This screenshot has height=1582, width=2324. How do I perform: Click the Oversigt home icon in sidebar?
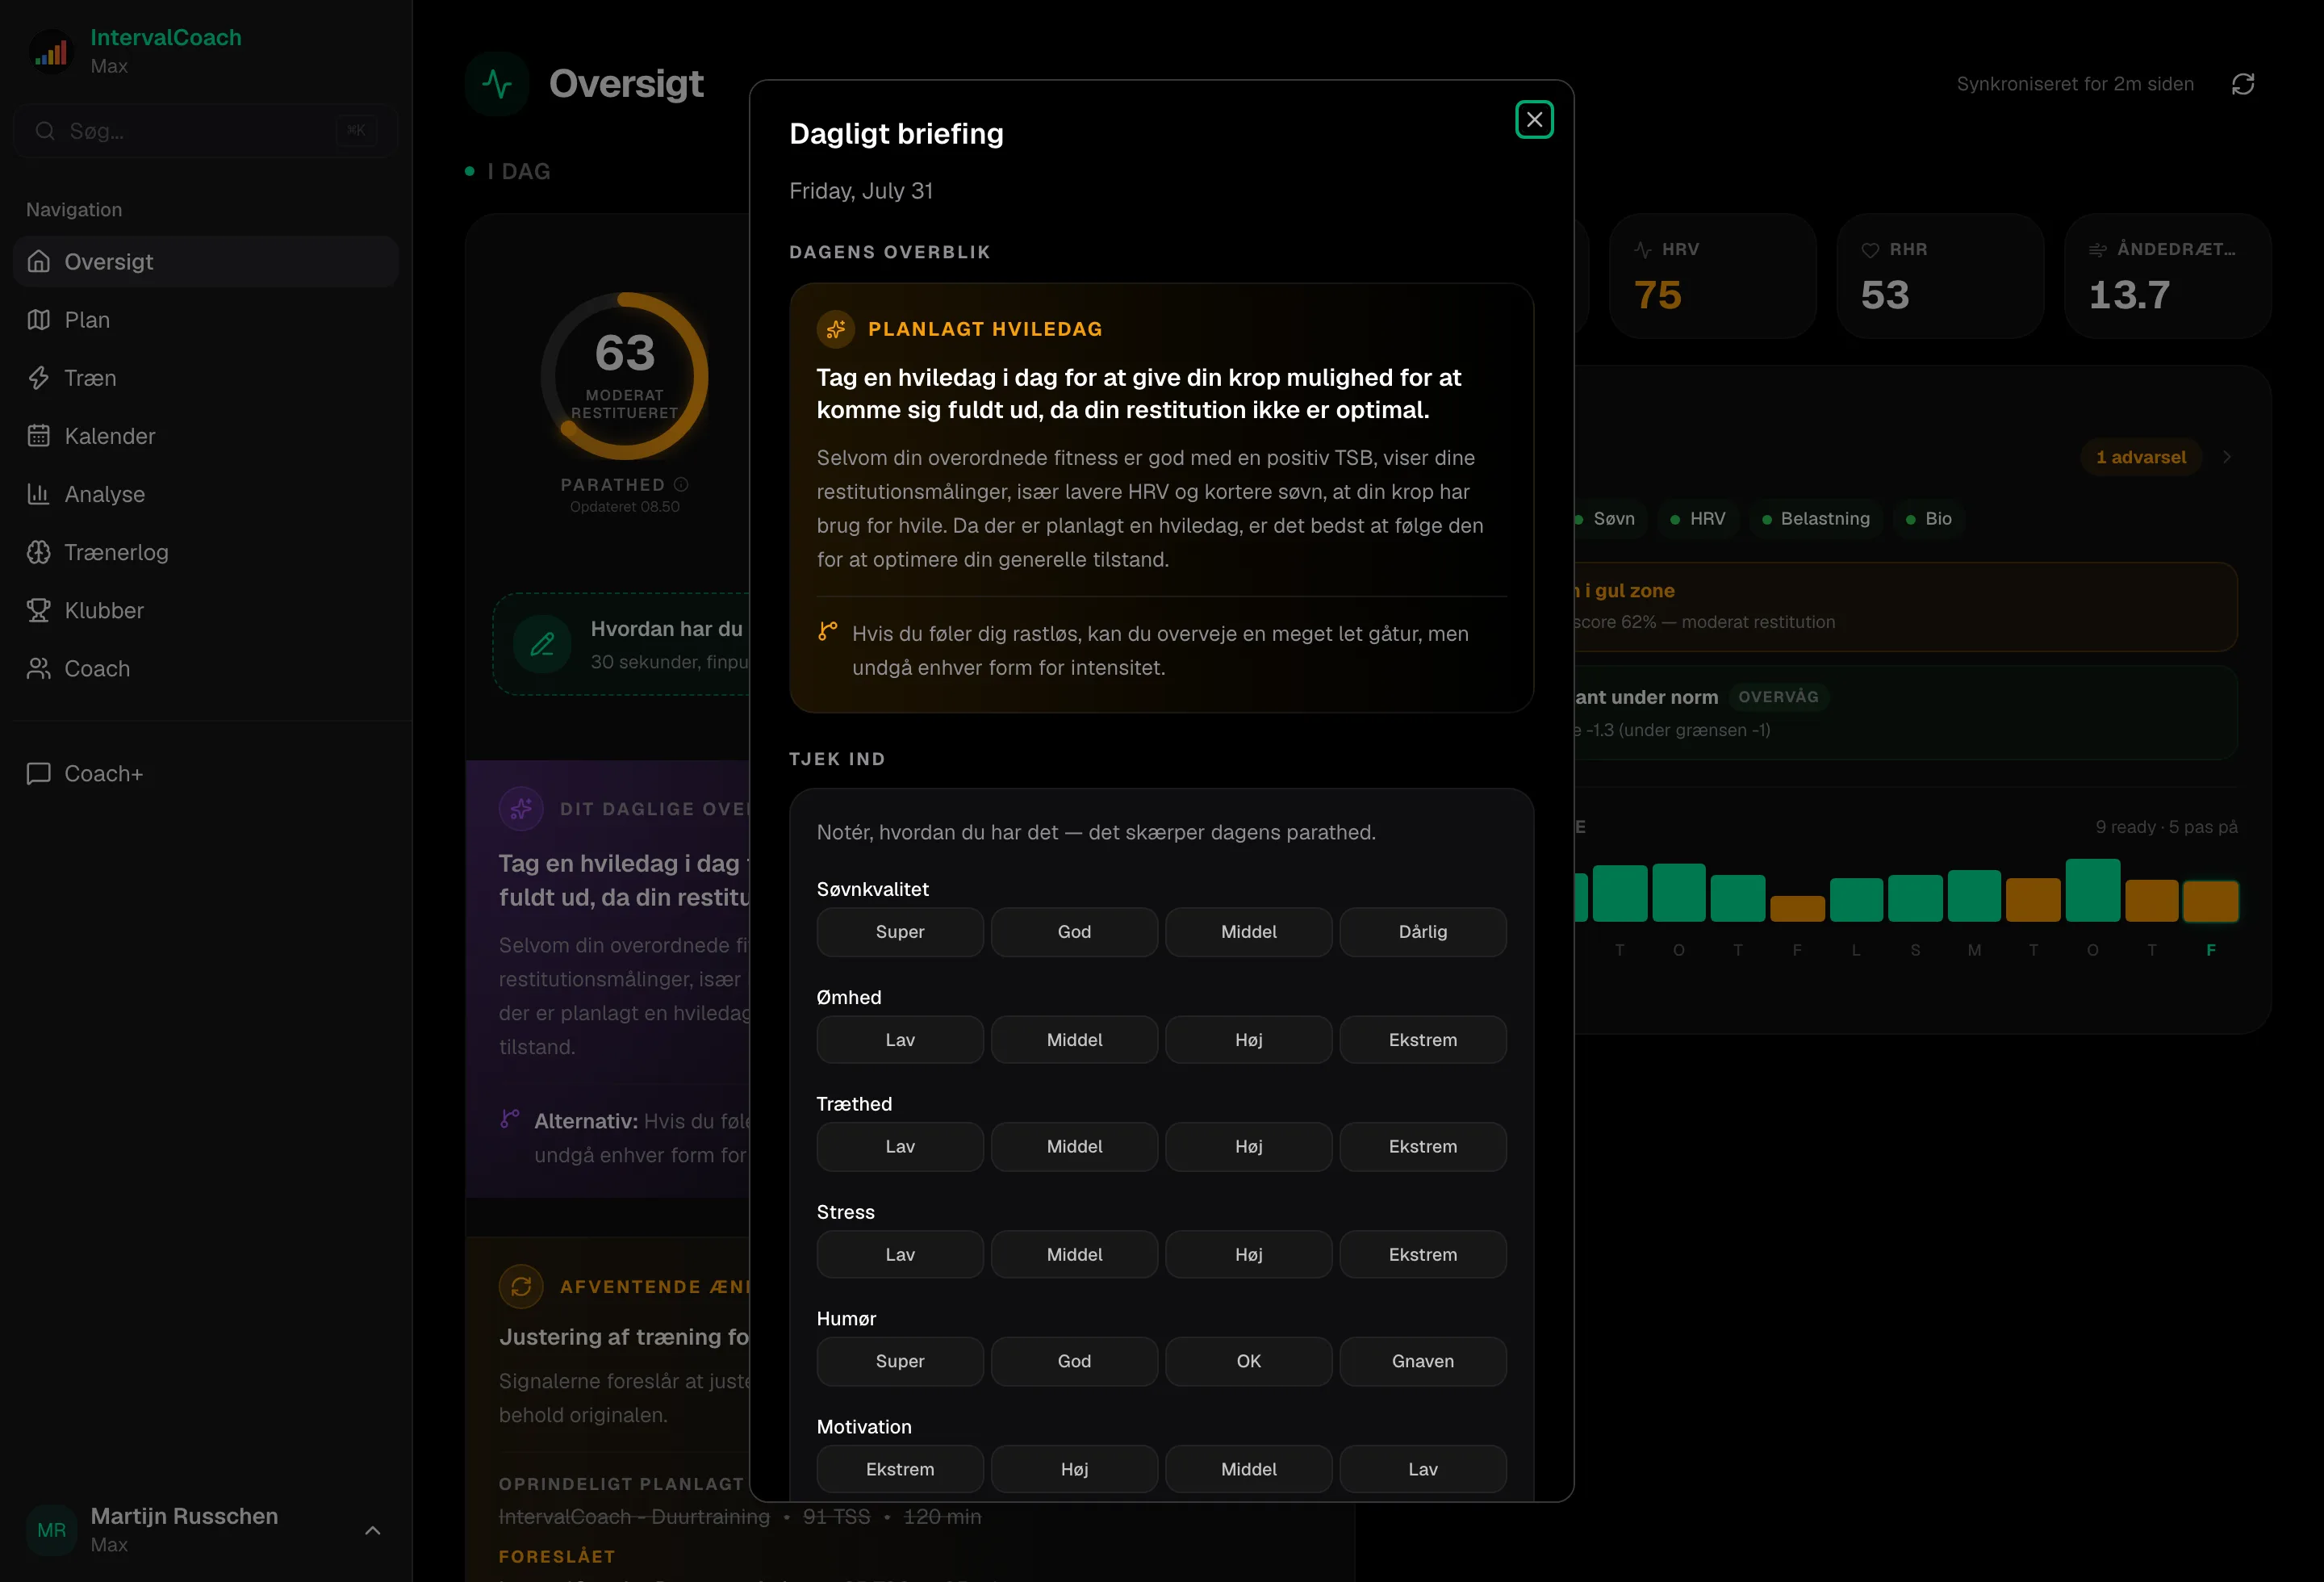coord(39,262)
